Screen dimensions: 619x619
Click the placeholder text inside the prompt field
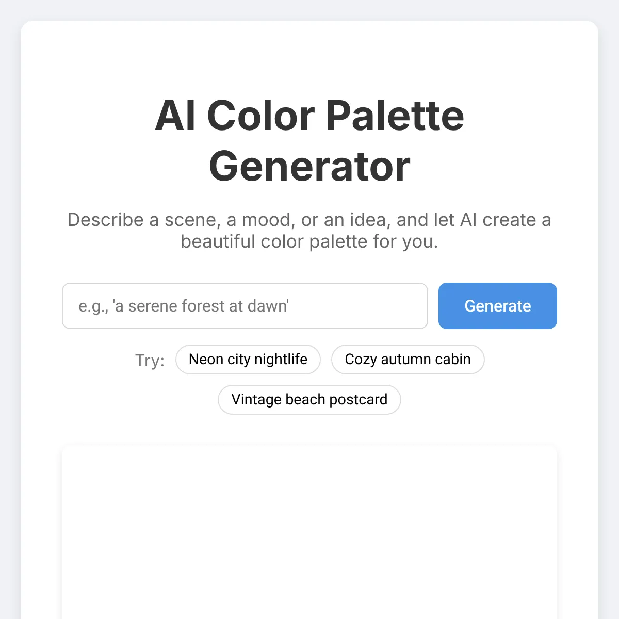click(x=184, y=306)
